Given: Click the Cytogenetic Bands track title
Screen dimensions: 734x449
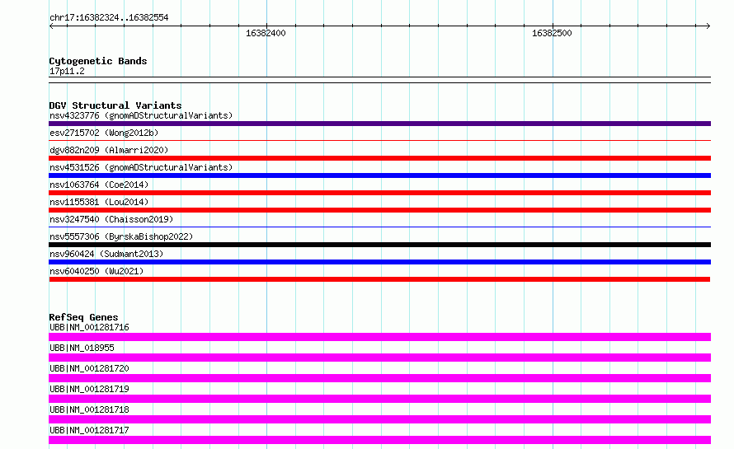Looking at the screenshot, I should pos(98,61).
